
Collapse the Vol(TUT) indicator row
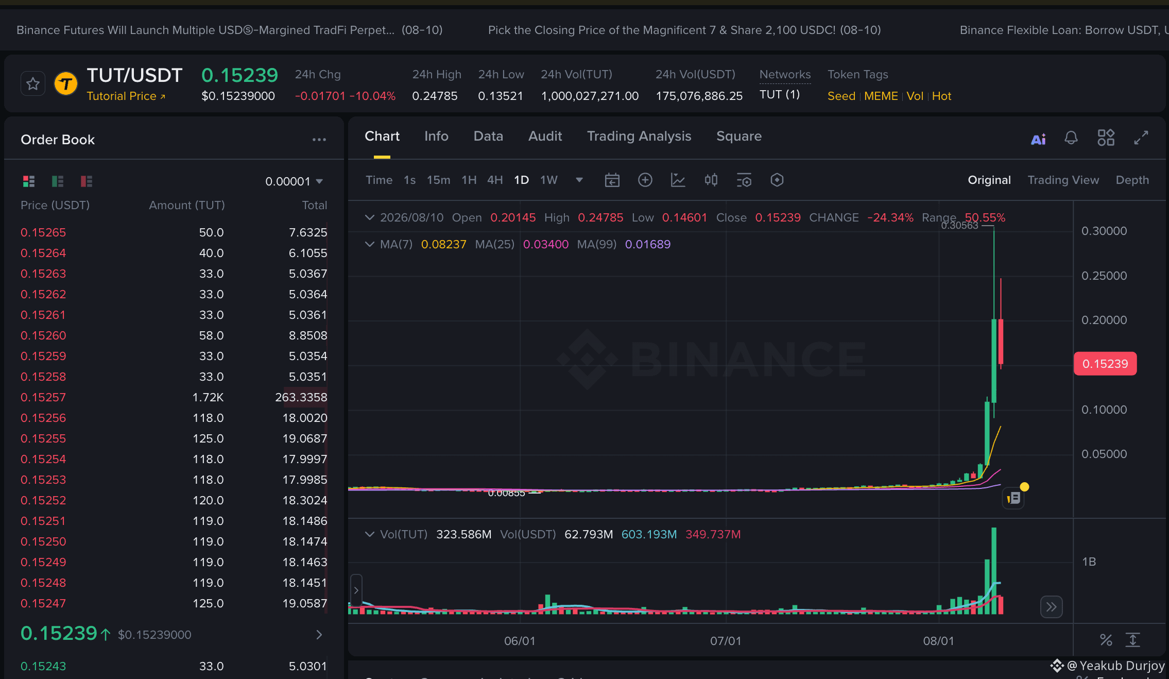pyautogui.click(x=369, y=534)
